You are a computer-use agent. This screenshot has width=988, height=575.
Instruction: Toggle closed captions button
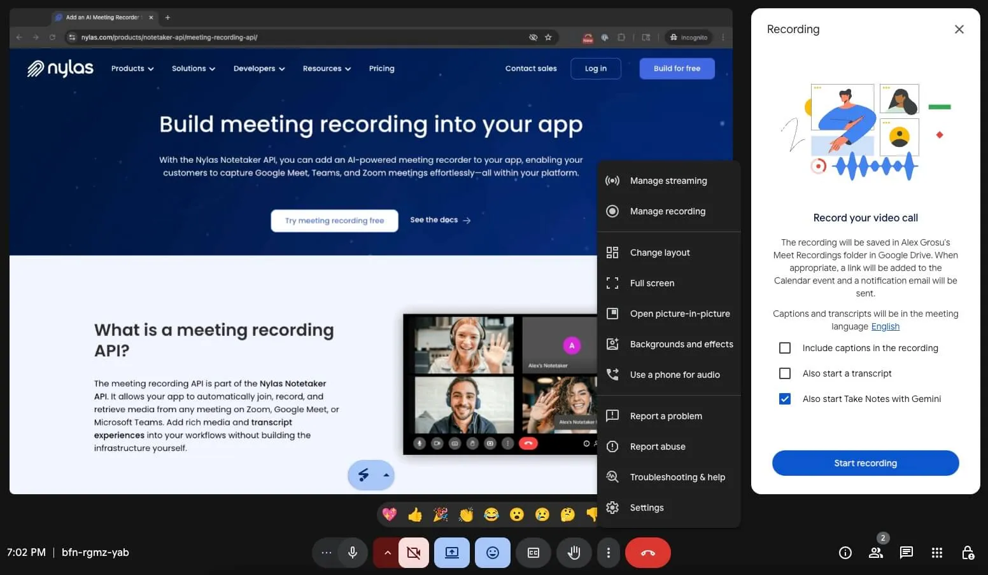533,553
